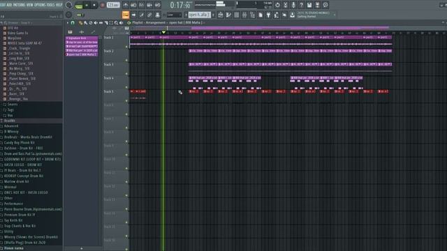Mute Track 2 using its green dot
Screen dimensions: 447x251
pyautogui.click(x=126, y=61)
